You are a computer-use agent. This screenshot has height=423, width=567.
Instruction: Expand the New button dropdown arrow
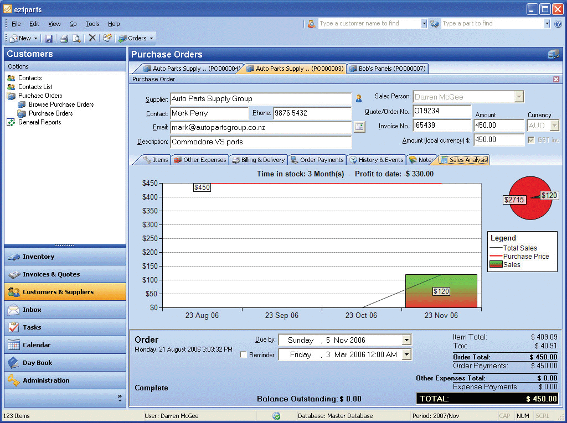pos(35,38)
